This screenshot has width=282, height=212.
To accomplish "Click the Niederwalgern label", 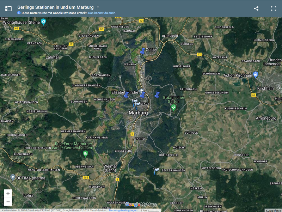I will pyautogui.click(x=84, y=198).
